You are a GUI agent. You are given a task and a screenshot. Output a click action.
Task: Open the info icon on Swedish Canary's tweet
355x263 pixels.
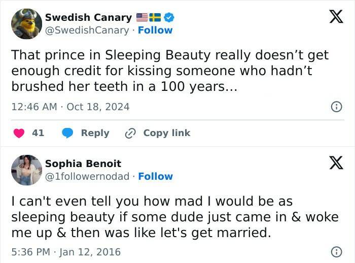pyautogui.click(x=336, y=107)
